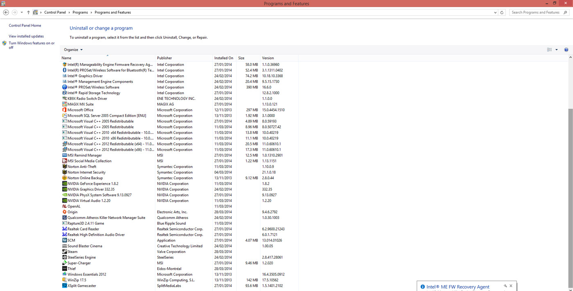Click the Windows features shield icon
The height and width of the screenshot is (291, 573).
(x=4, y=43)
